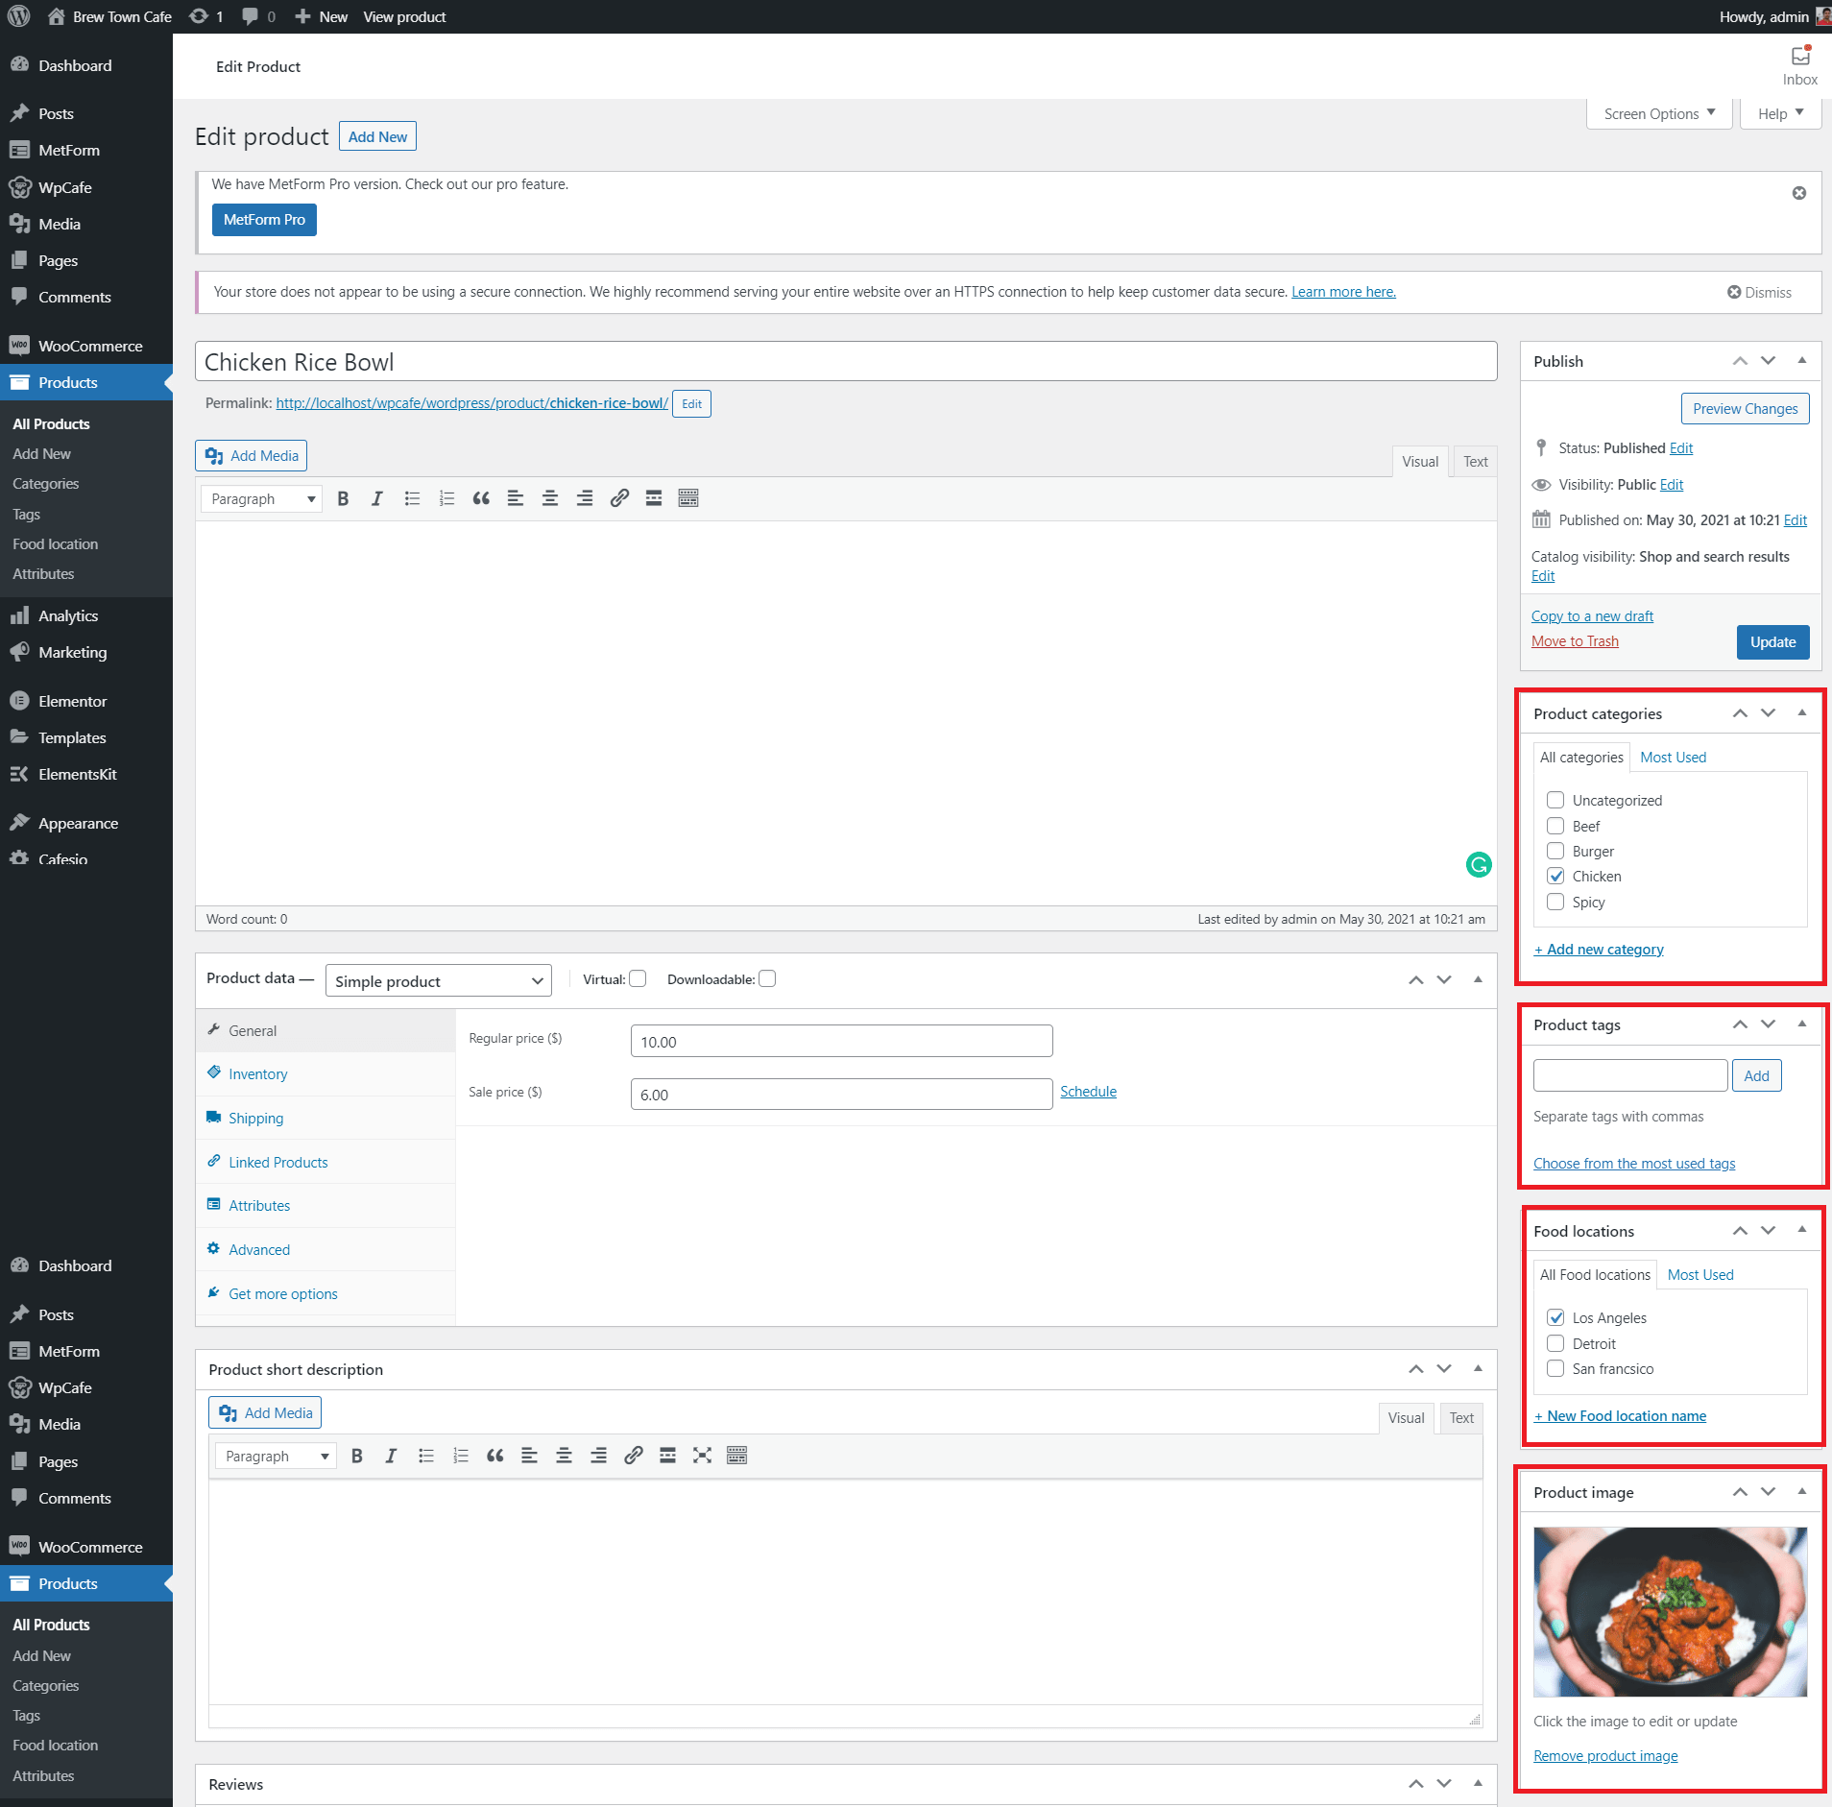Open the Simple product type dropdown
The height and width of the screenshot is (1807, 1832).
click(x=438, y=980)
